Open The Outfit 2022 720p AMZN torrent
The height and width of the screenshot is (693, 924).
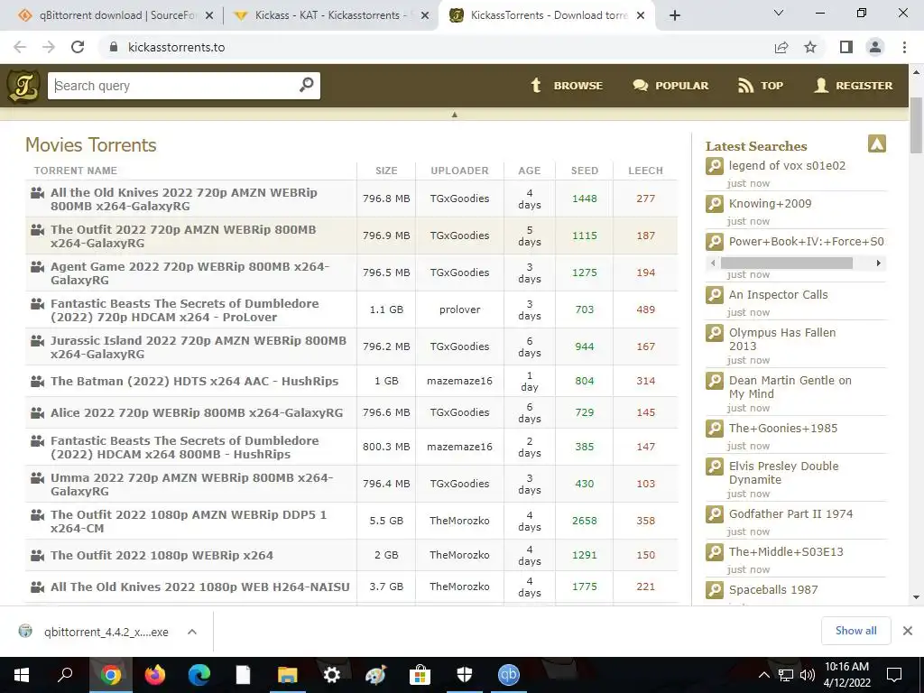pos(183,236)
